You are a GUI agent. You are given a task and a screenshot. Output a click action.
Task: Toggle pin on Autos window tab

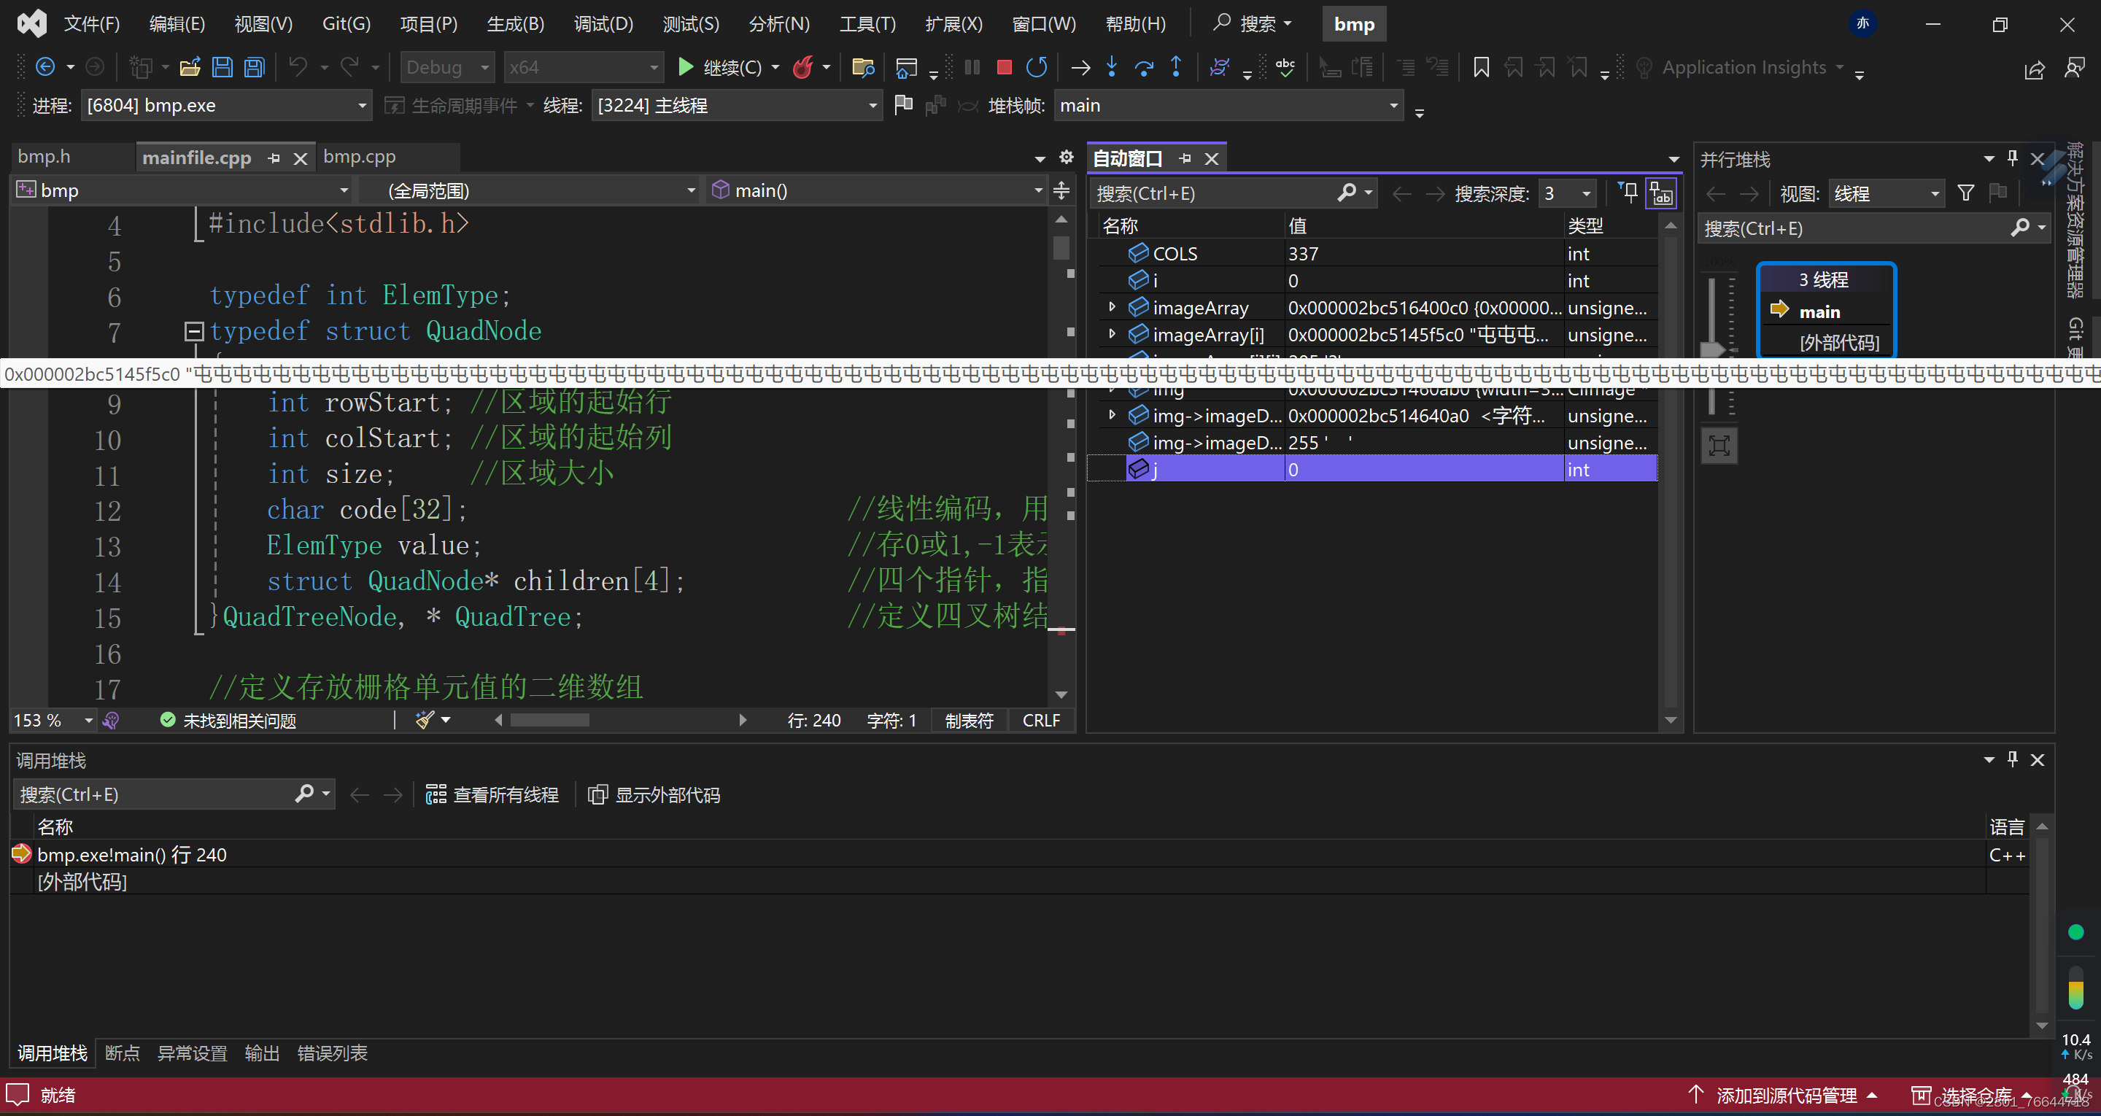point(1185,158)
